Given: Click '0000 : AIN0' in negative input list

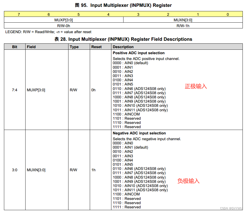Looking at the screenshot, I should [123, 143].
